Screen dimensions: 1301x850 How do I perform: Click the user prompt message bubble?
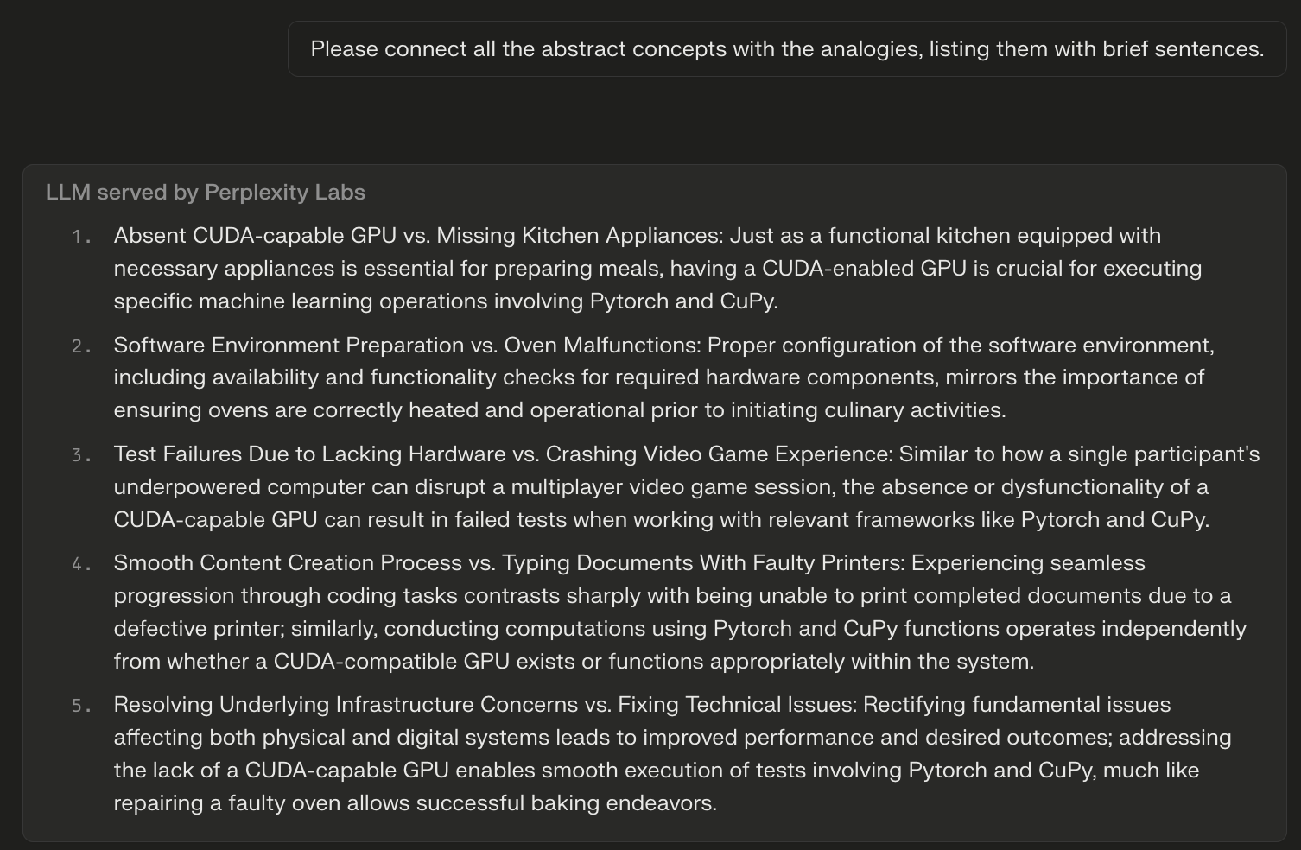pyautogui.click(x=786, y=49)
